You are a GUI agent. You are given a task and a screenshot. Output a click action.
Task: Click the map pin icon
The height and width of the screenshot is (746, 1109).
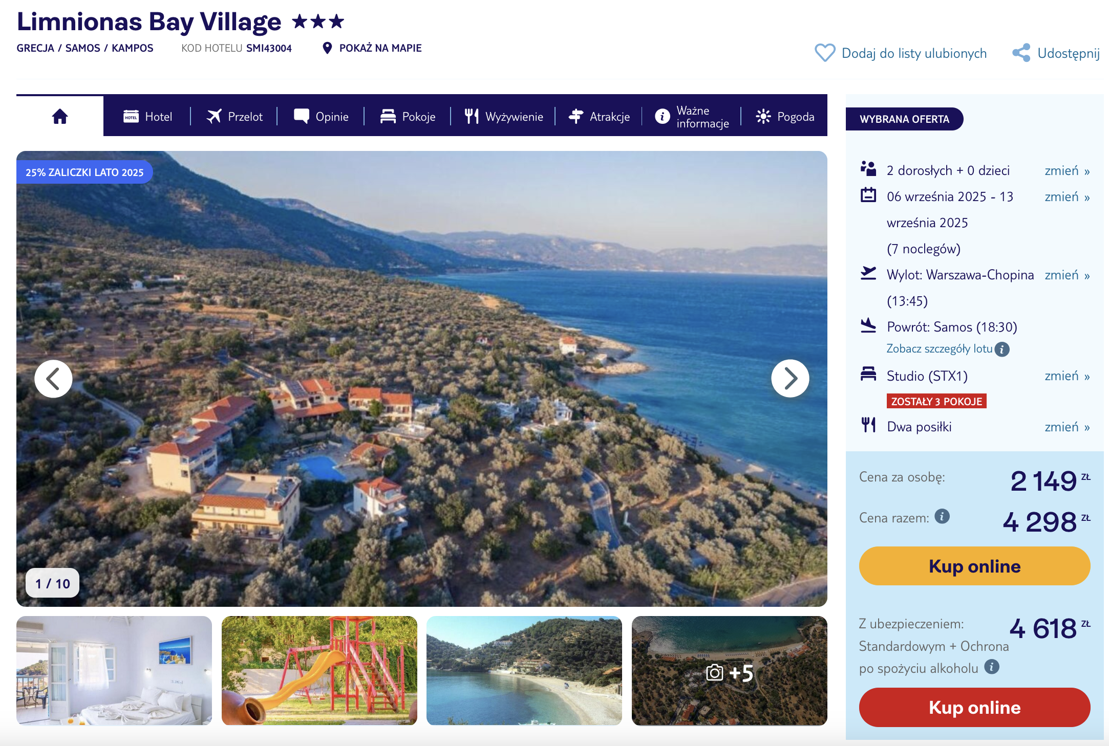[327, 48]
